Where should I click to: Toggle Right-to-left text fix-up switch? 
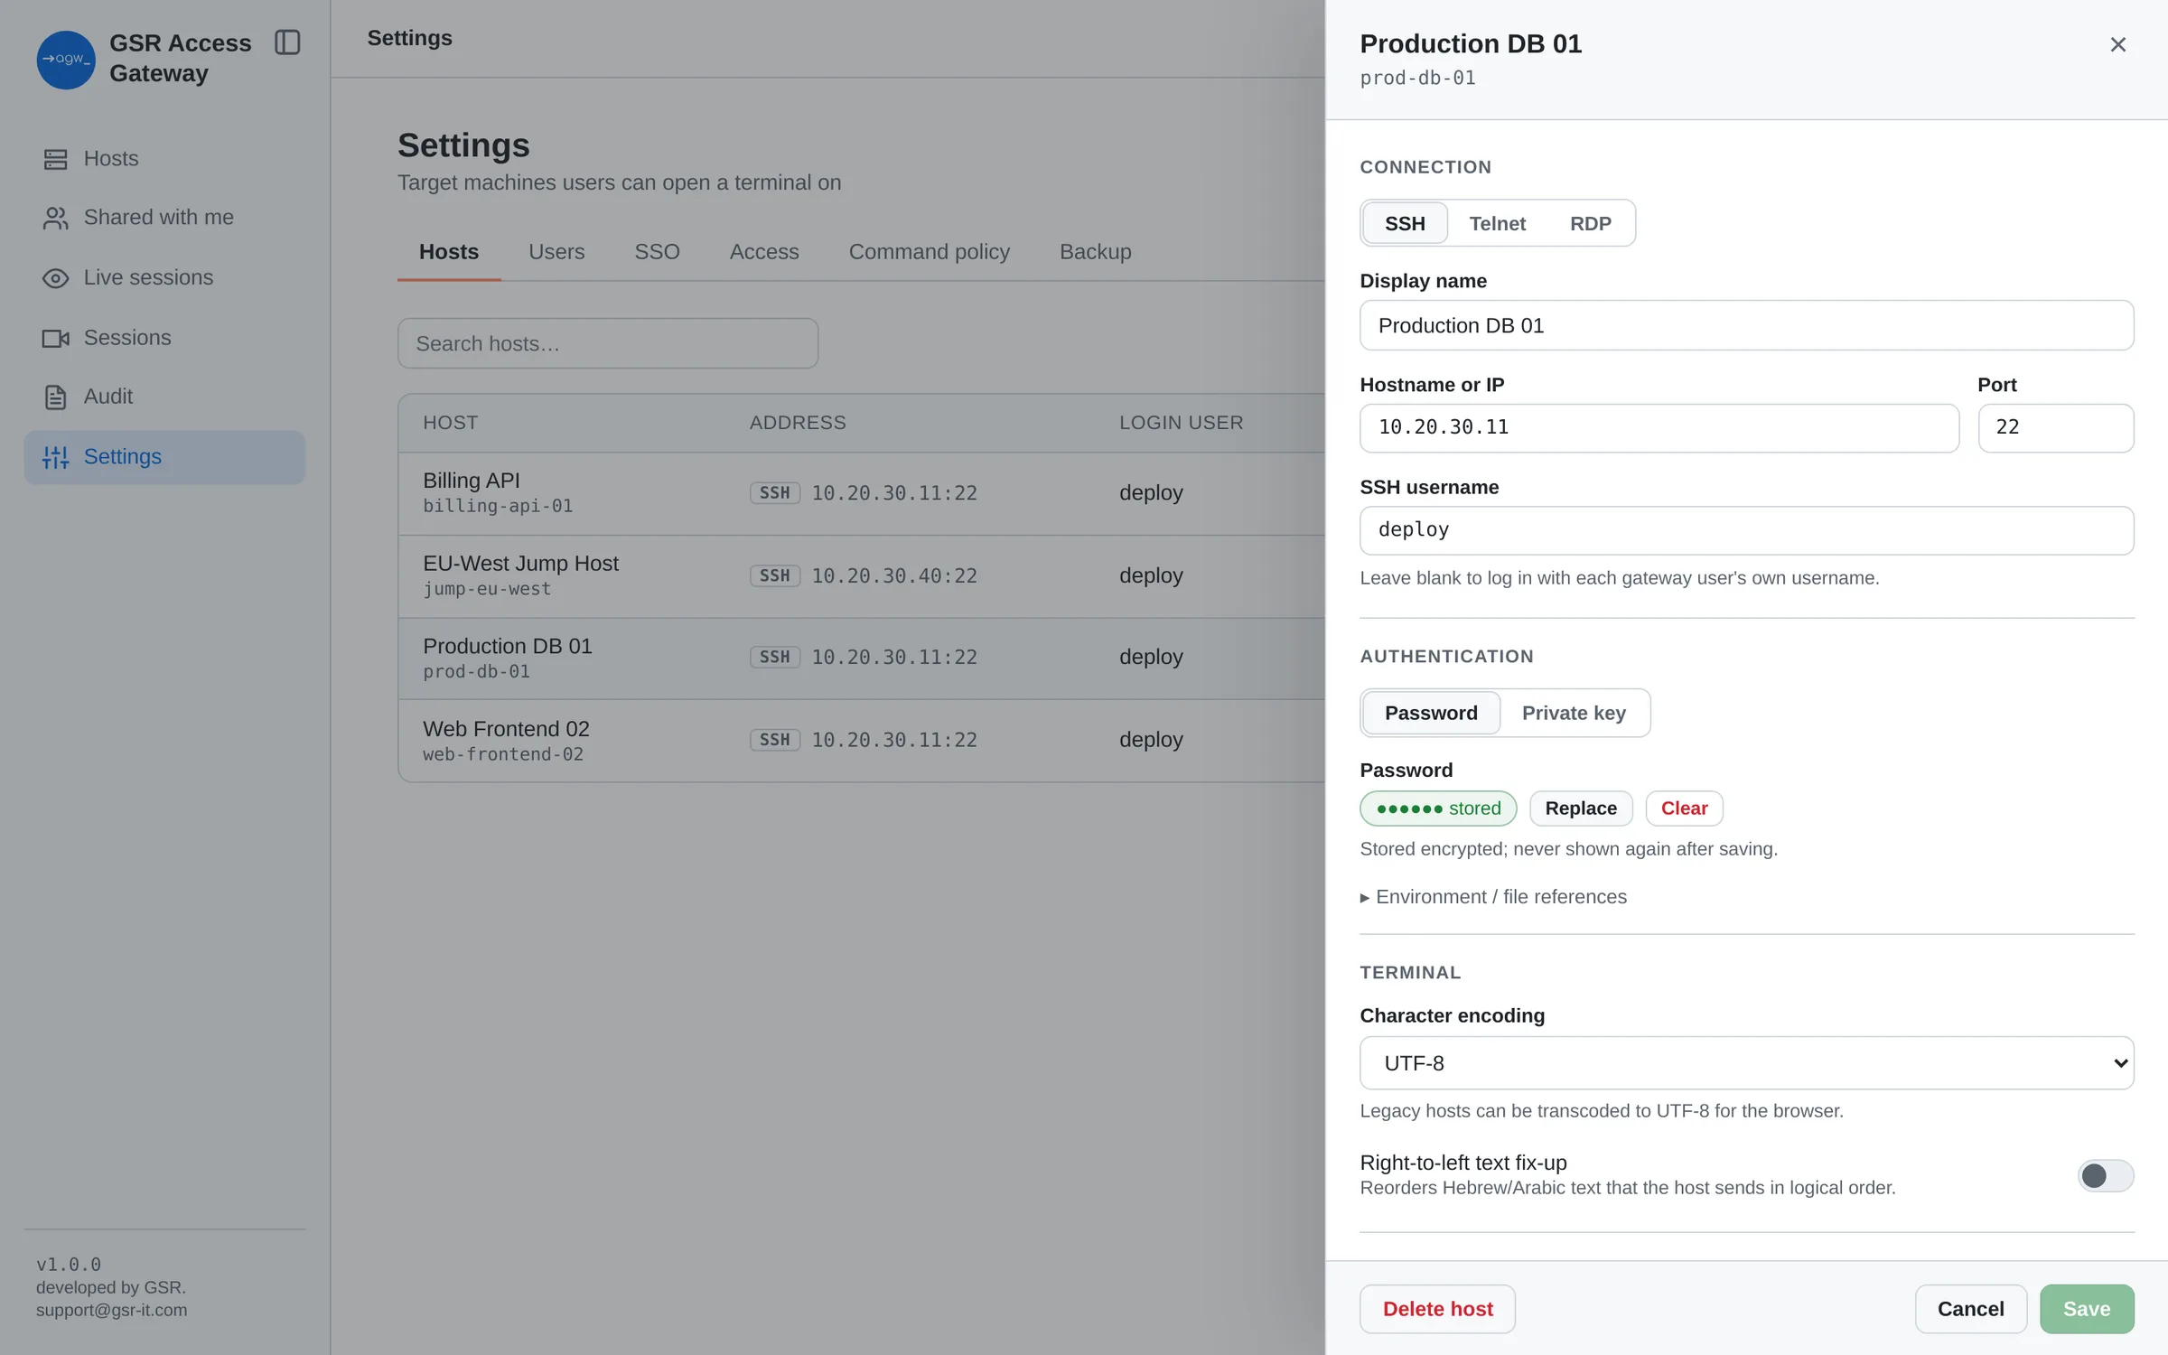(x=2105, y=1175)
